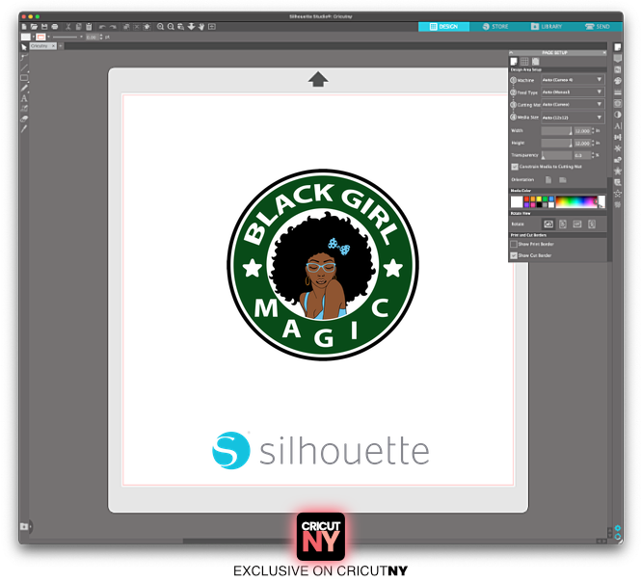Click the Cut scissors icon

coord(68,27)
